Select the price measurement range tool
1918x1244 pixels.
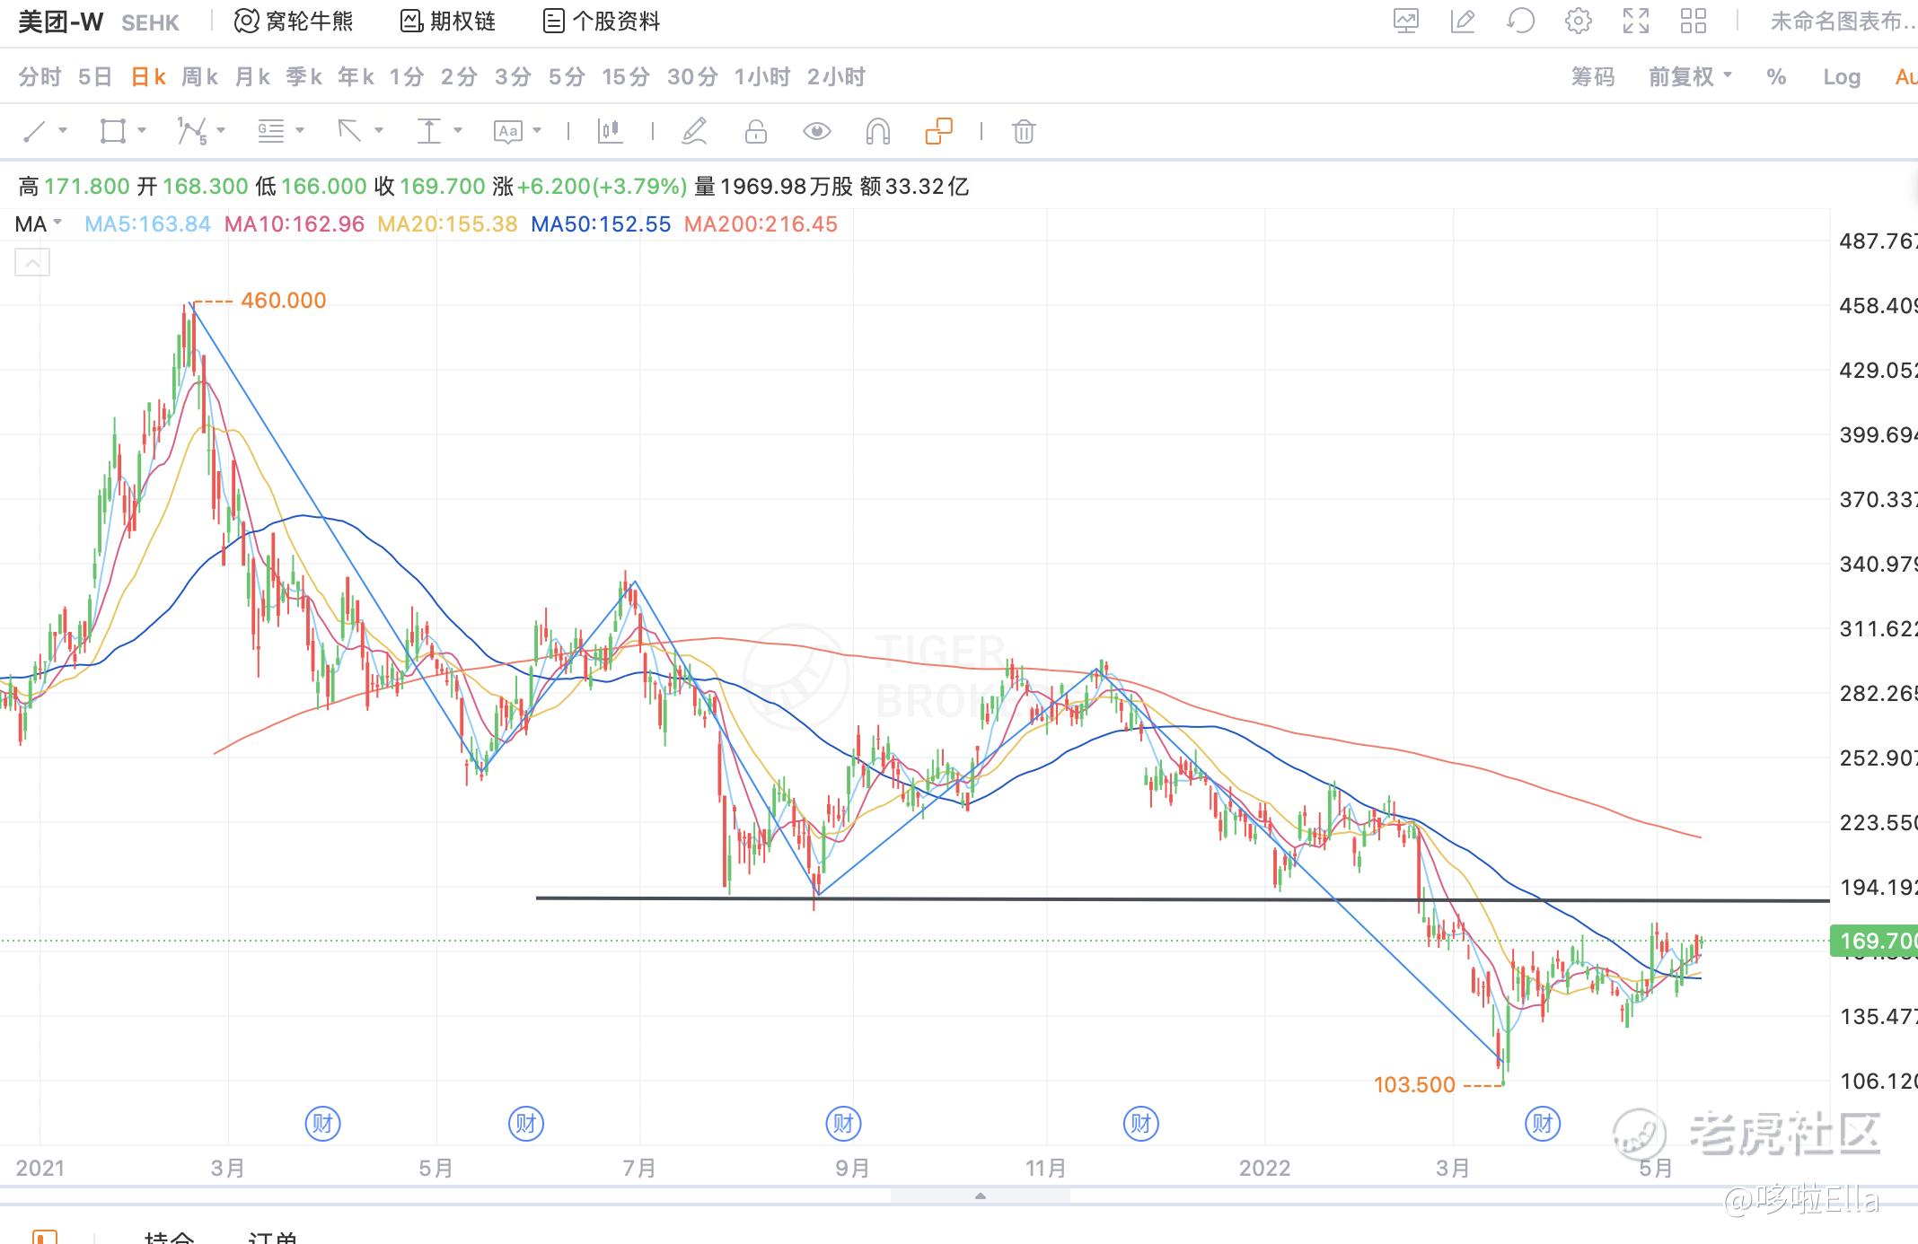428,132
